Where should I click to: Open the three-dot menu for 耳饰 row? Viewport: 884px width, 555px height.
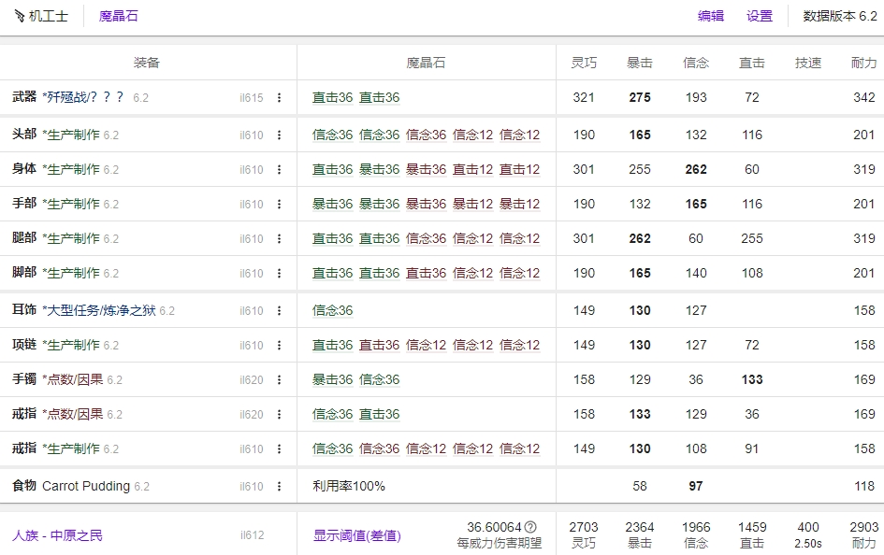point(279,311)
